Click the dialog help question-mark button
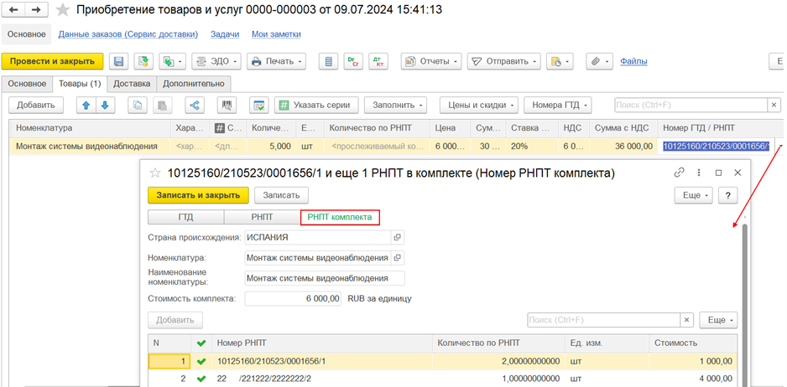This screenshot has width=787, height=387. (727, 195)
